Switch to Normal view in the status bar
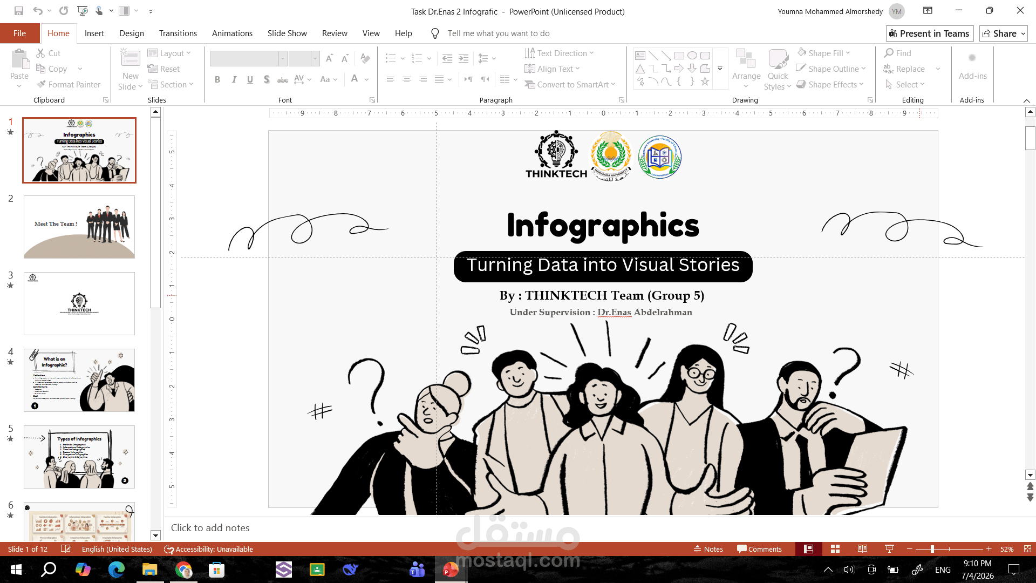This screenshot has width=1036, height=583. pos(808,549)
